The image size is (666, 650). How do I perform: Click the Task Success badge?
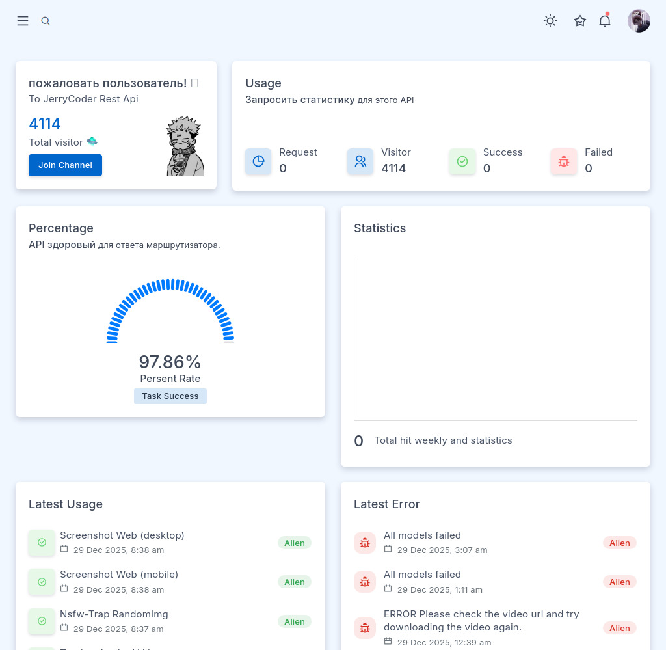point(170,396)
